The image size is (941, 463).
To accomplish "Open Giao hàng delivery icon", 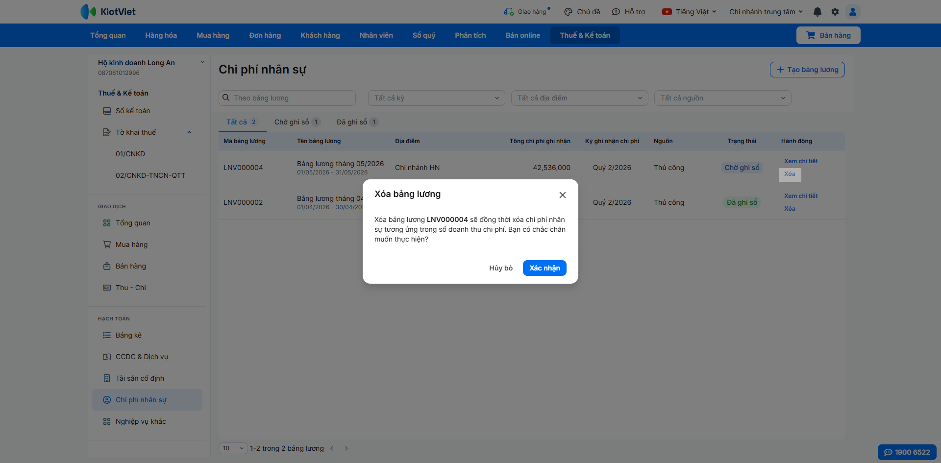I will 508,12.
